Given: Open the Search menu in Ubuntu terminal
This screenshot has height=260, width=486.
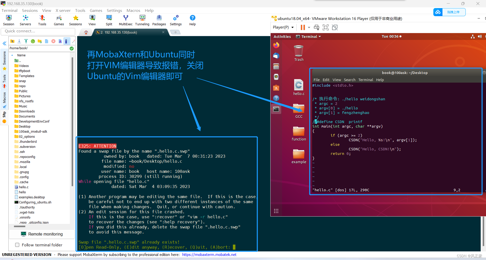Looking at the screenshot, I should [350, 80].
